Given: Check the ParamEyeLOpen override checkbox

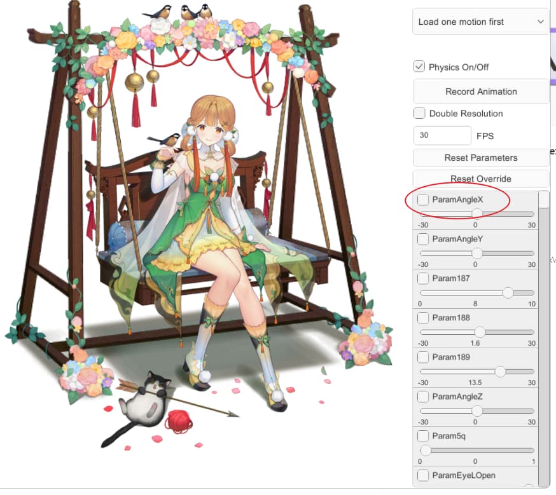Looking at the screenshot, I should click(x=422, y=475).
